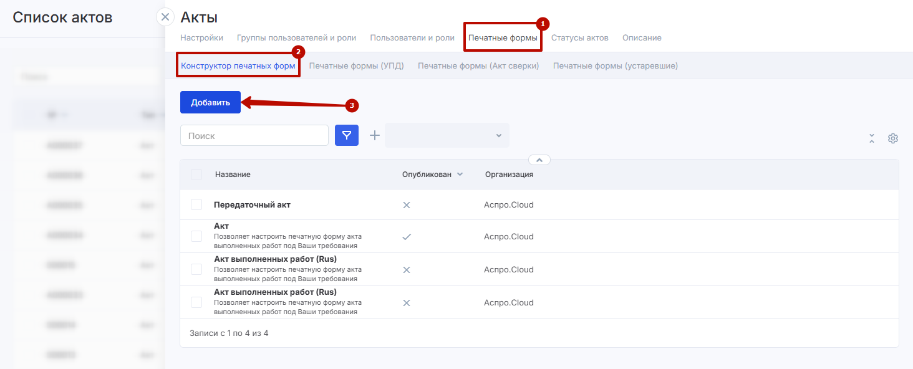Go to the Пользователи и роли tab
The height and width of the screenshot is (369, 913).
pyautogui.click(x=412, y=38)
